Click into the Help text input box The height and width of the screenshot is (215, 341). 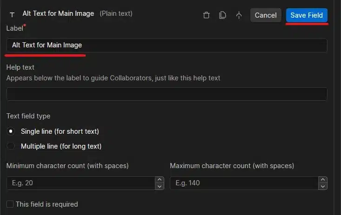tap(167, 94)
